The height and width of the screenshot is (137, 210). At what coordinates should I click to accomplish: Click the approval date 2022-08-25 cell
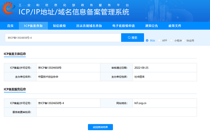click(165, 68)
